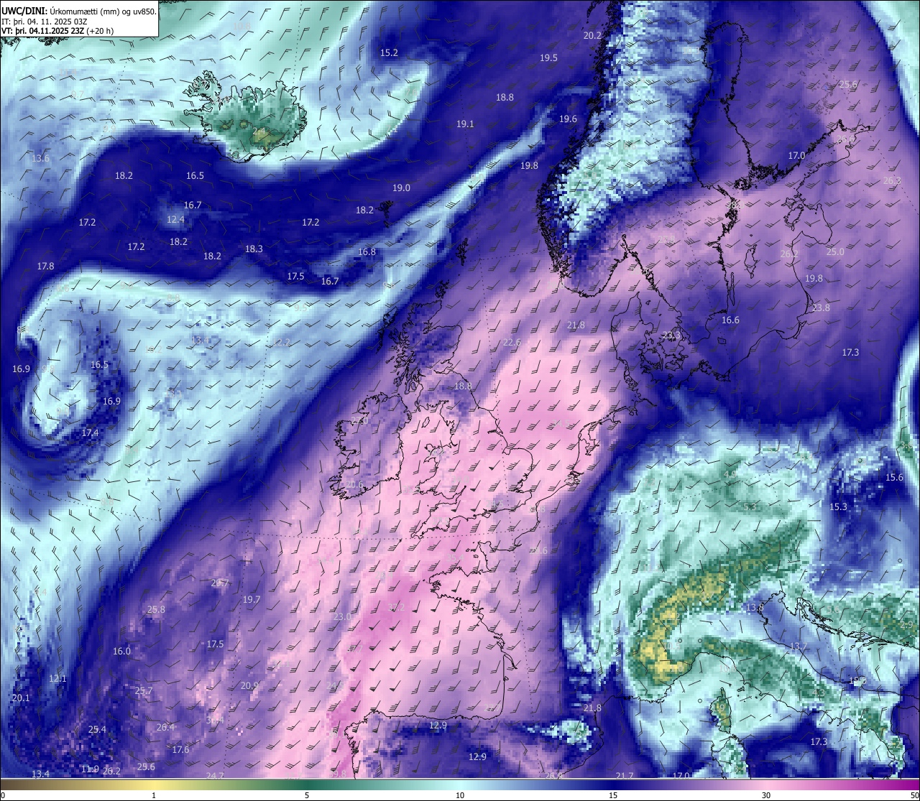Viewport: 920px width, 801px height.
Task: Click the 19.7 value label
Action: (x=252, y=599)
